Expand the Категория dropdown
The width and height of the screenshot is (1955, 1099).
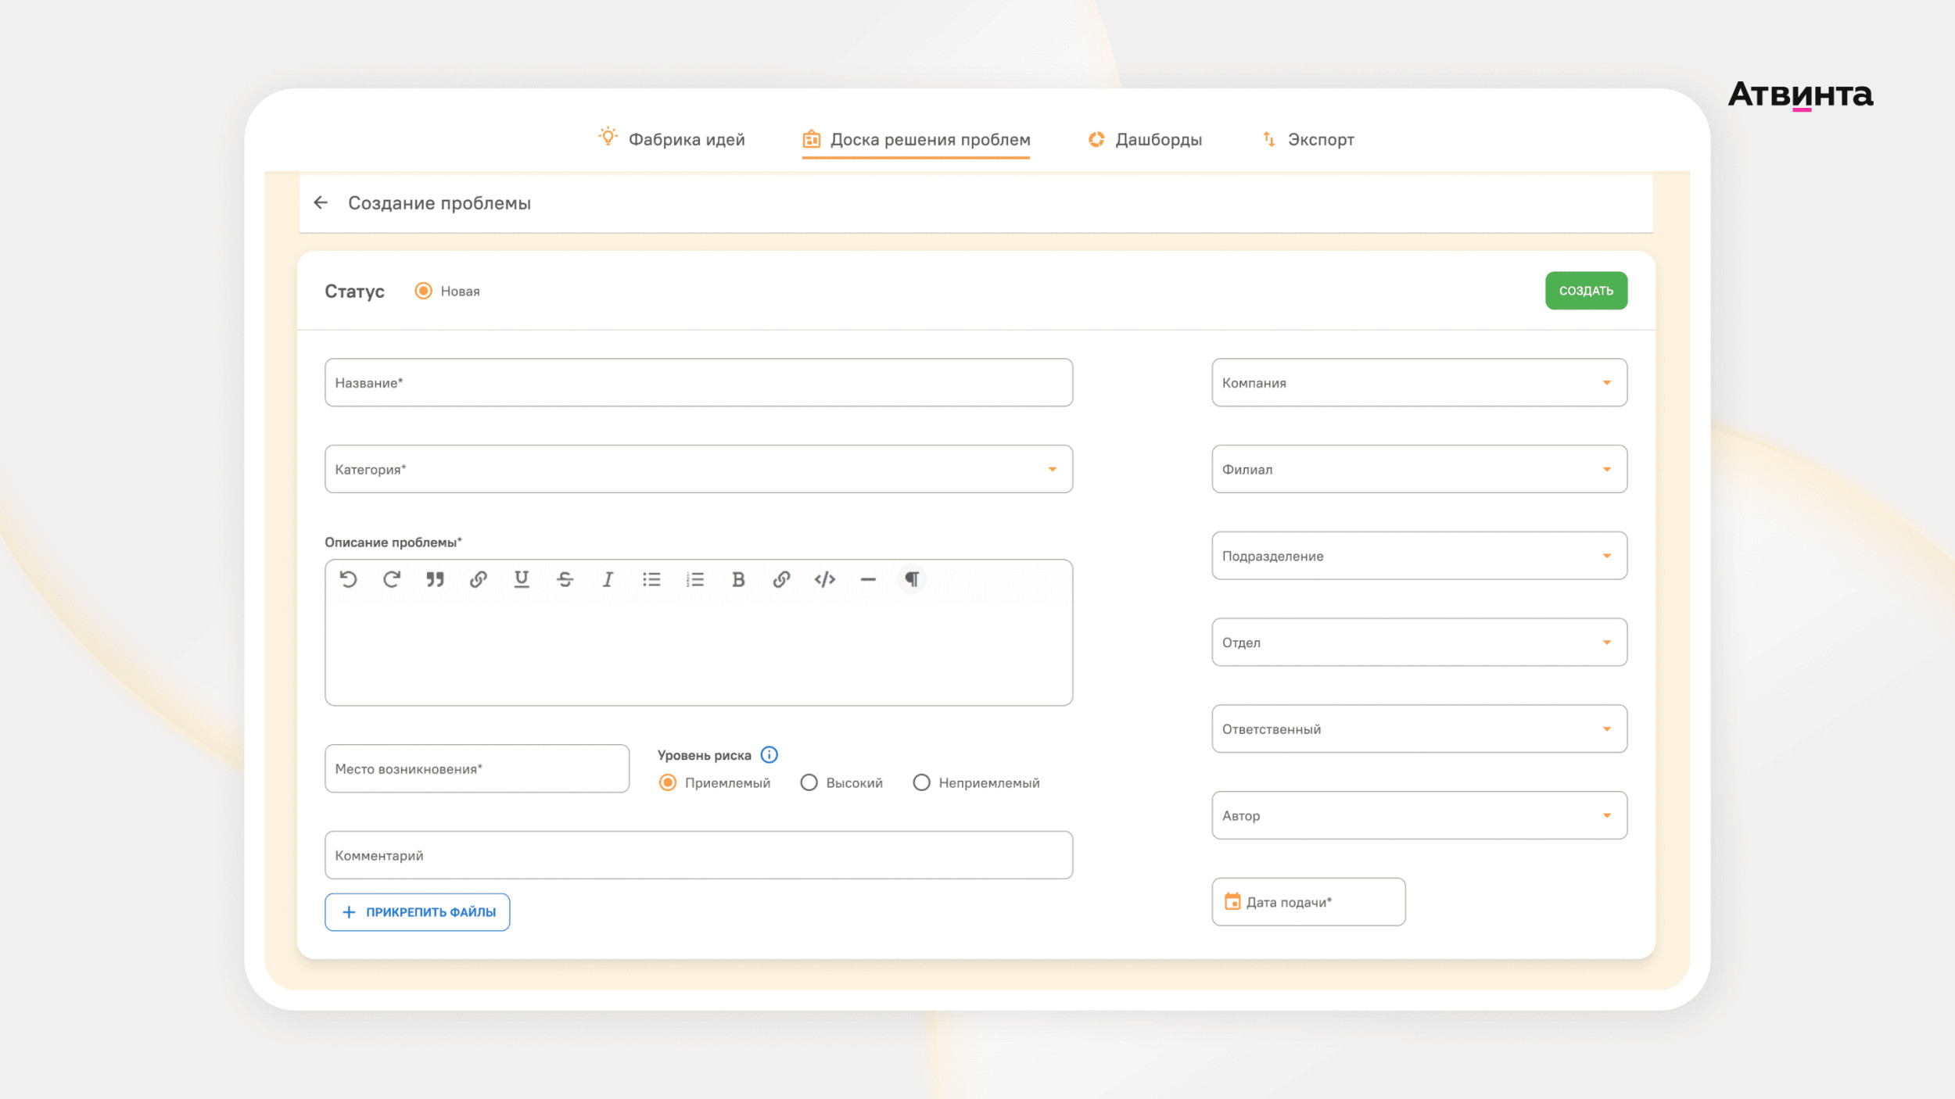pyautogui.click(x=1052, y=470)
